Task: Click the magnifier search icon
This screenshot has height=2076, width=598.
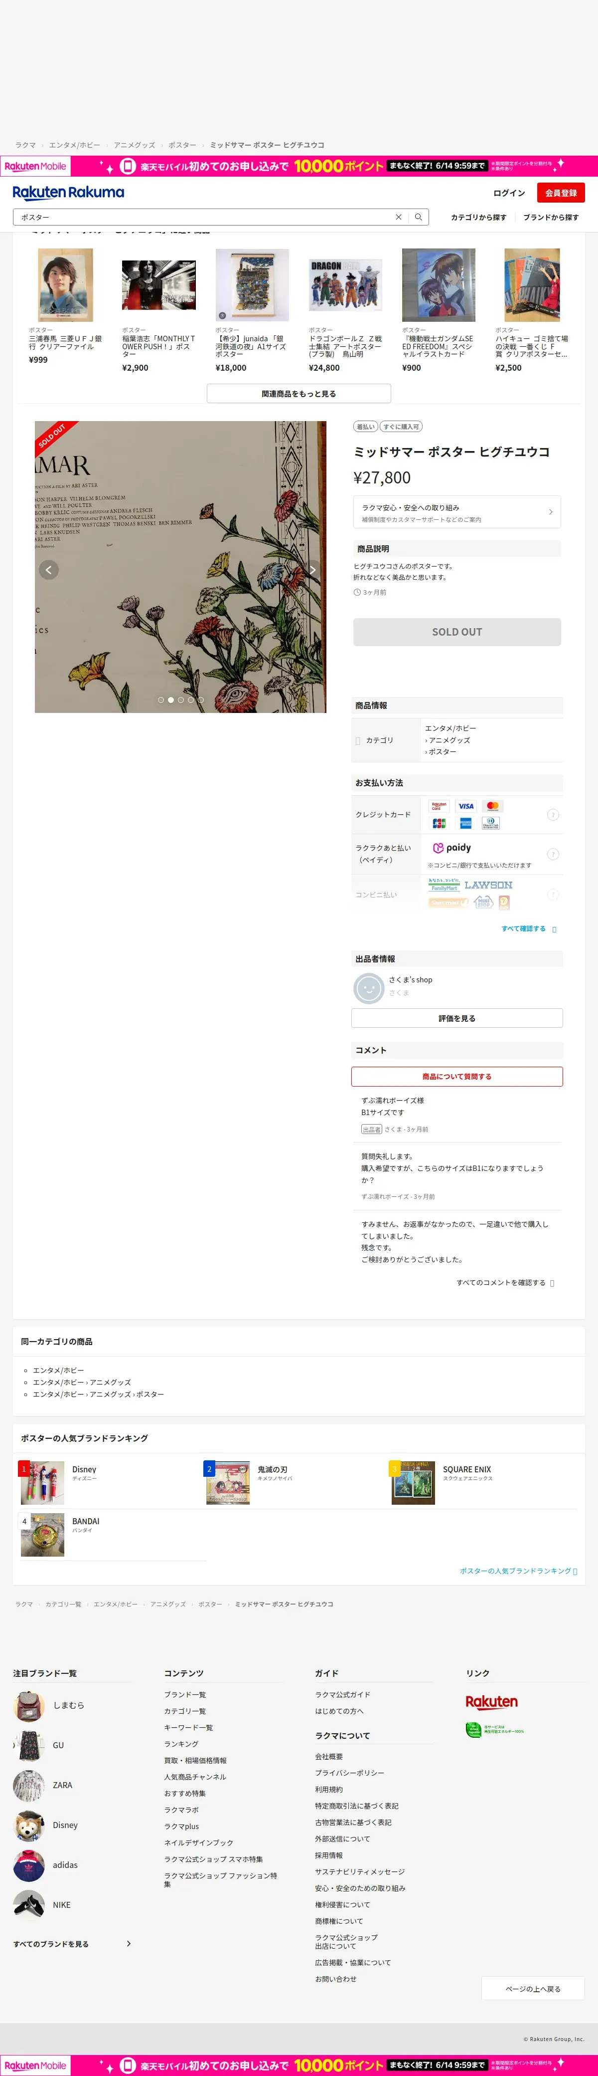Action: (x=419, y=217)
